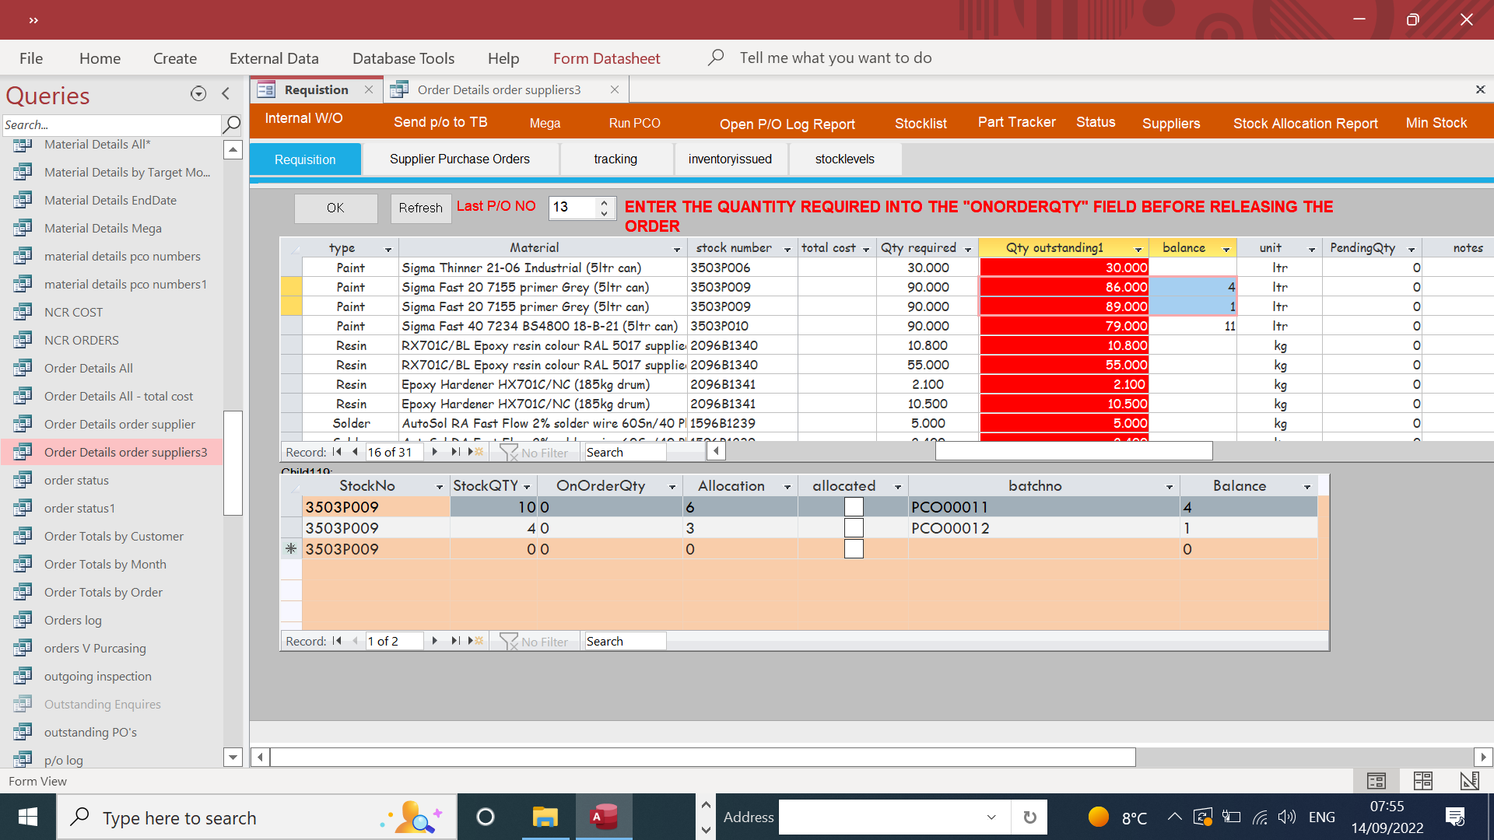The height and width of the screenshot is (840, 1494).
Task: Open the type column filter dropdown
Action: (388, 249)
